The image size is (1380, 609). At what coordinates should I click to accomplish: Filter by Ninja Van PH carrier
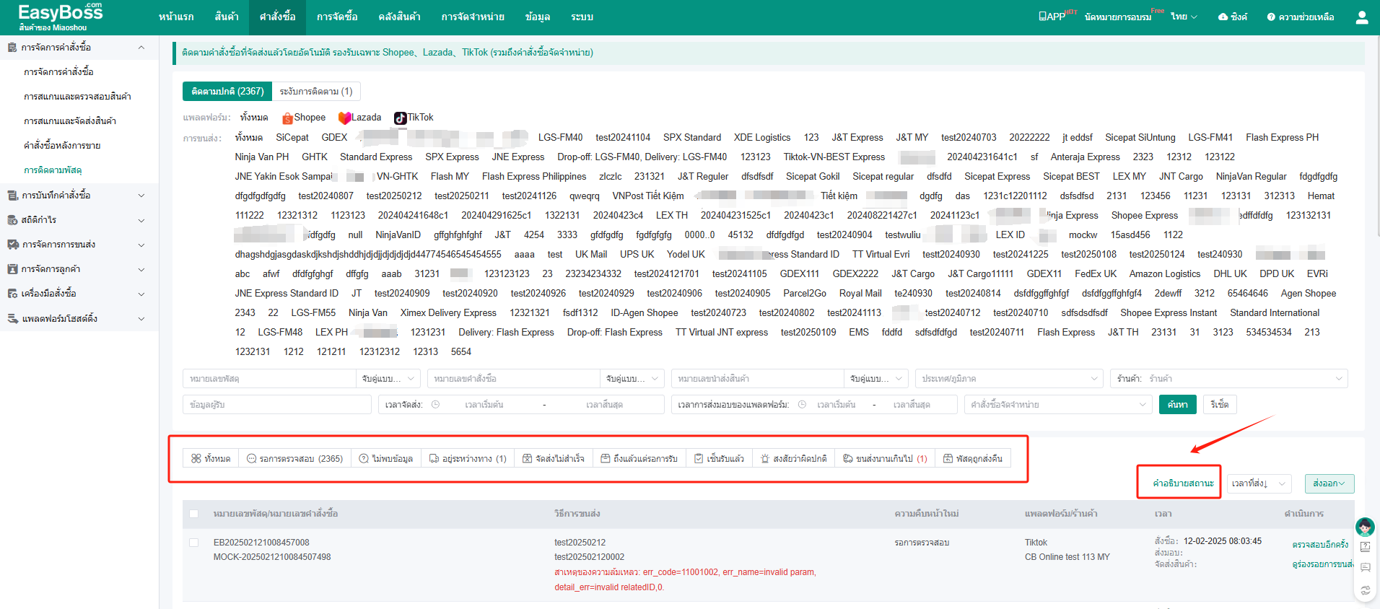coord(261,157)
